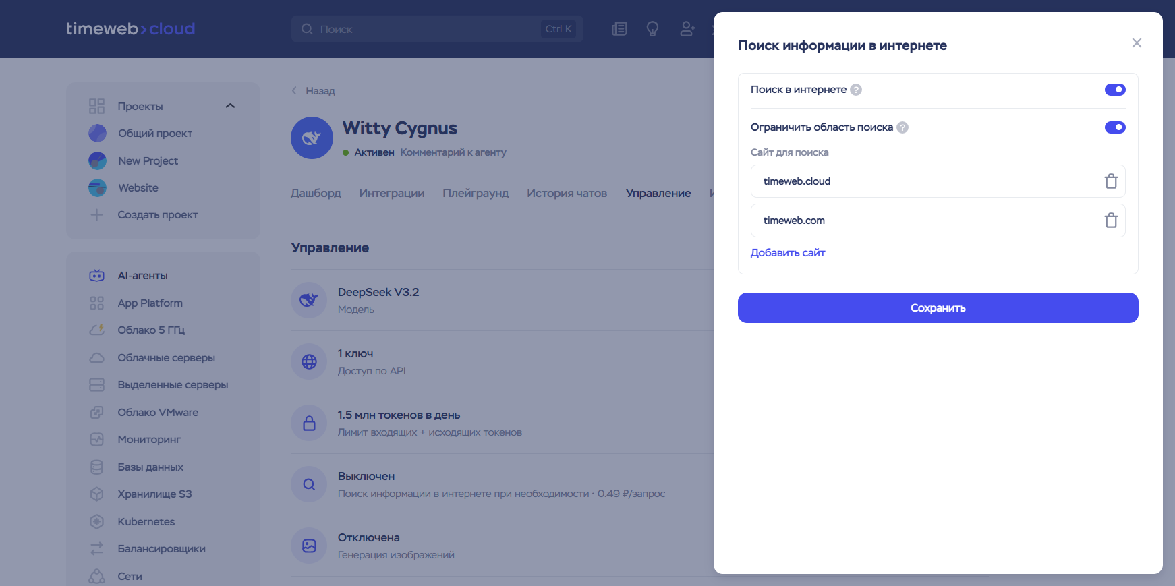Click the Хранилище S3 icon

click(x=96, y=494)
